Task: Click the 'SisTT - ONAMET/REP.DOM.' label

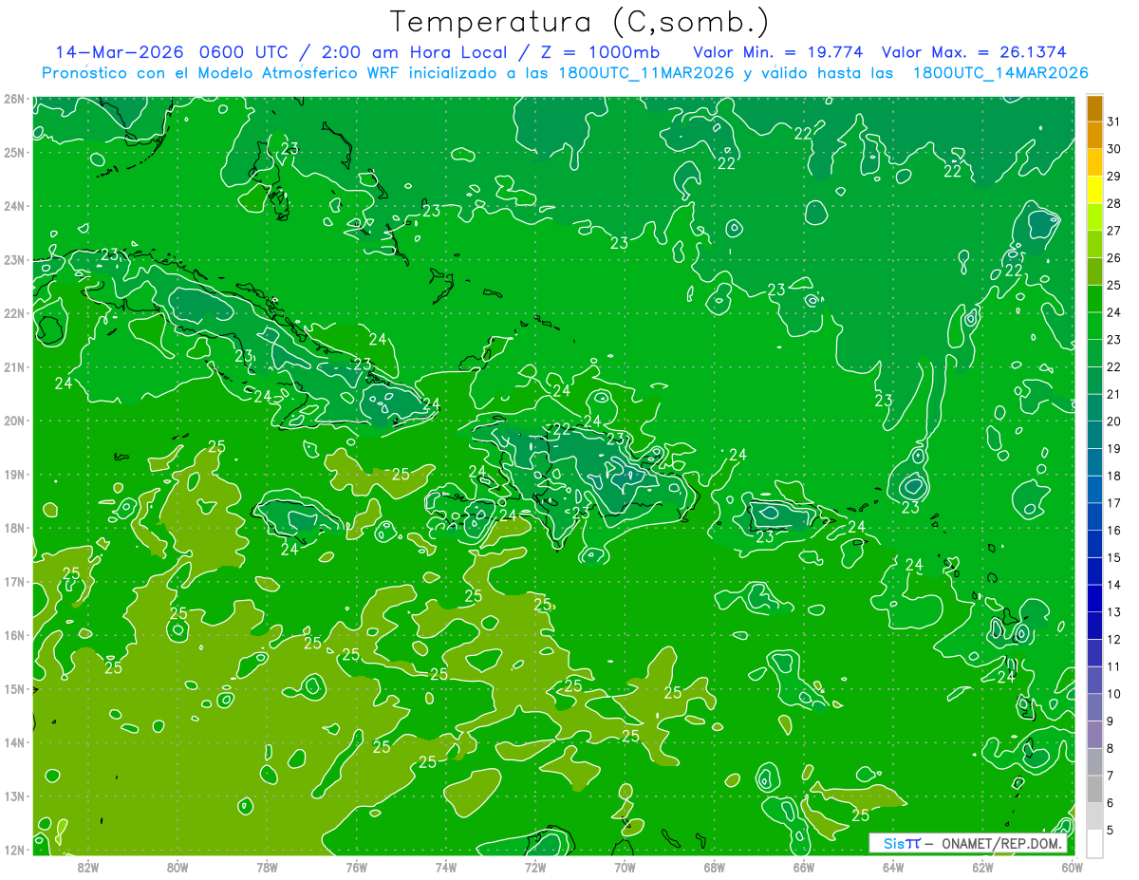Action: pyautogui.click(x=968, y=844)
